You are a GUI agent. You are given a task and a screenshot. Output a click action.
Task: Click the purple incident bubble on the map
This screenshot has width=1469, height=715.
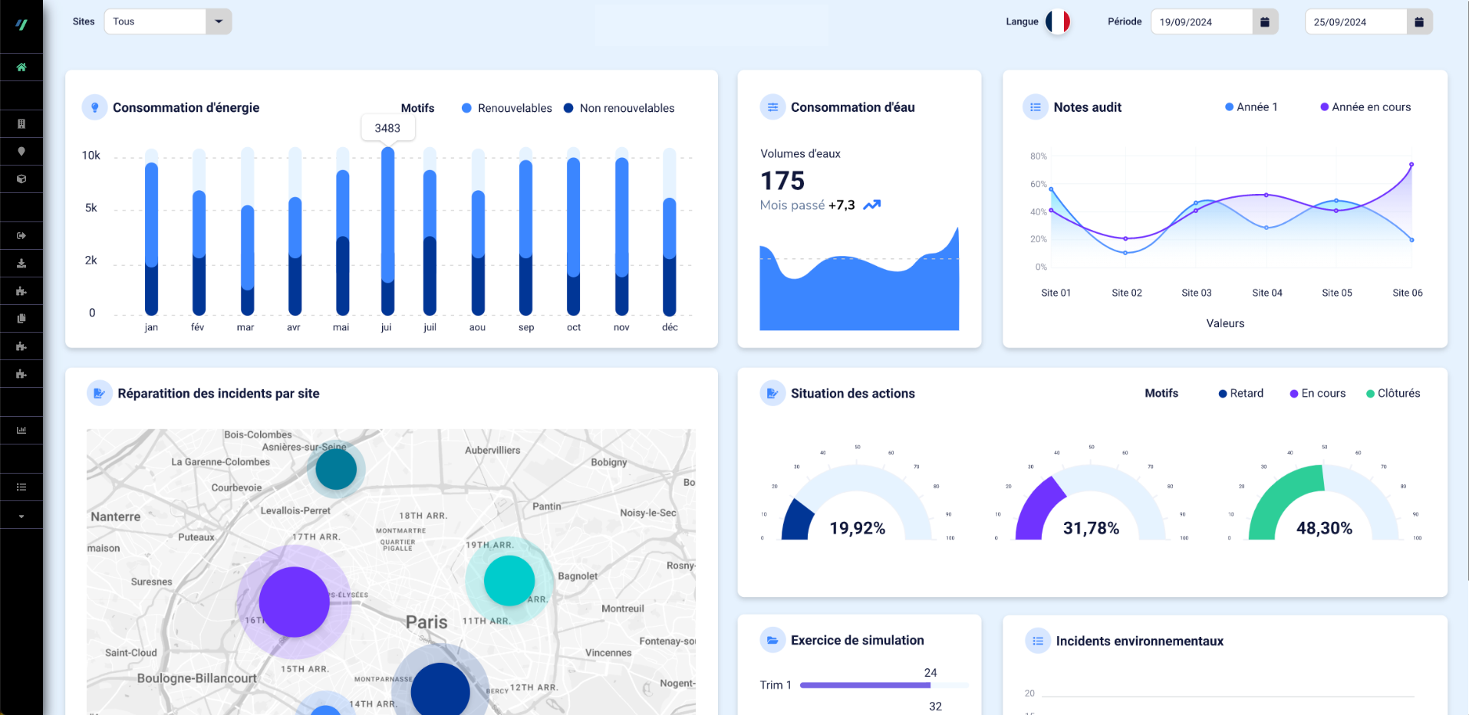pyautogui.click(x=294, y=602)
